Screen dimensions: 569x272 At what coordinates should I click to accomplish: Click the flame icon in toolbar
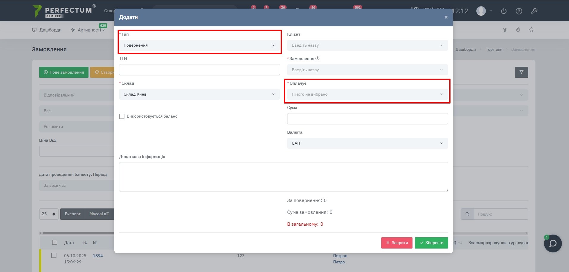coord(518,30)
